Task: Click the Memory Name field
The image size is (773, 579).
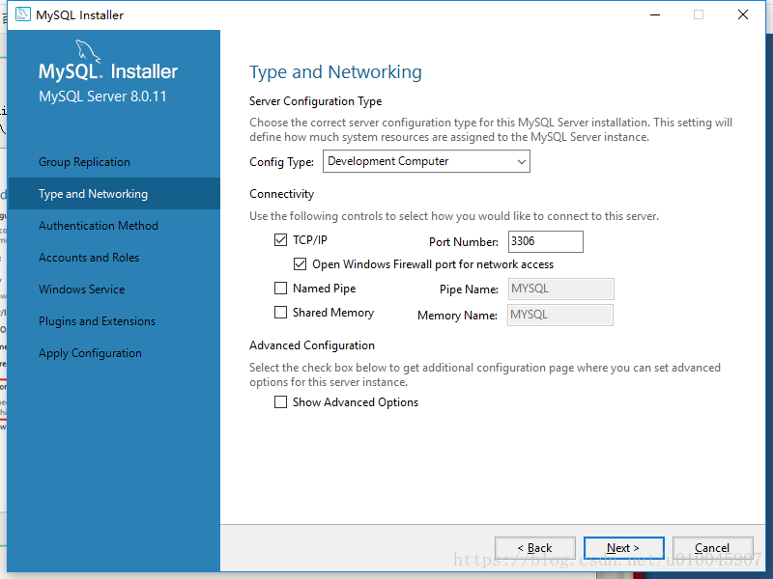Action: (560, 315)
